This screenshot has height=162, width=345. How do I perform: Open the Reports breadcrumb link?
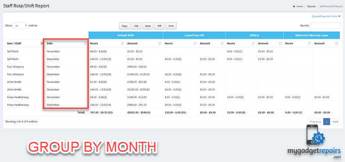tap(311, 7)
